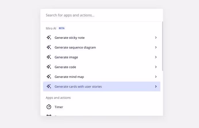Open the Generate image submenu arrow
The width and height of the screenshot is (199, 128).
pos(156,57)
